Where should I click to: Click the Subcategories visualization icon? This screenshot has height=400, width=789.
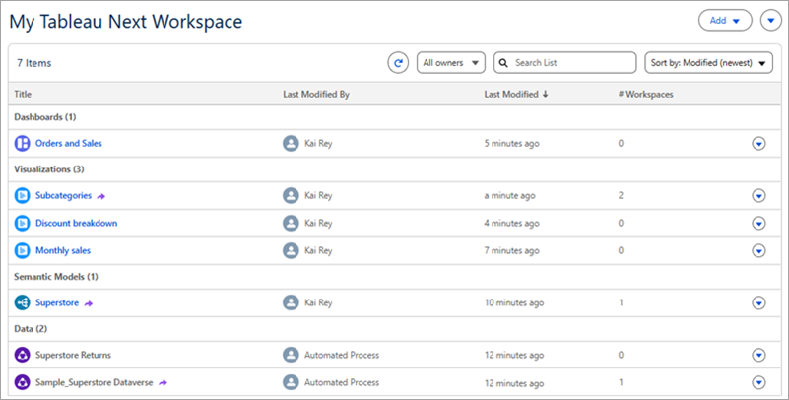pos(23,196)
